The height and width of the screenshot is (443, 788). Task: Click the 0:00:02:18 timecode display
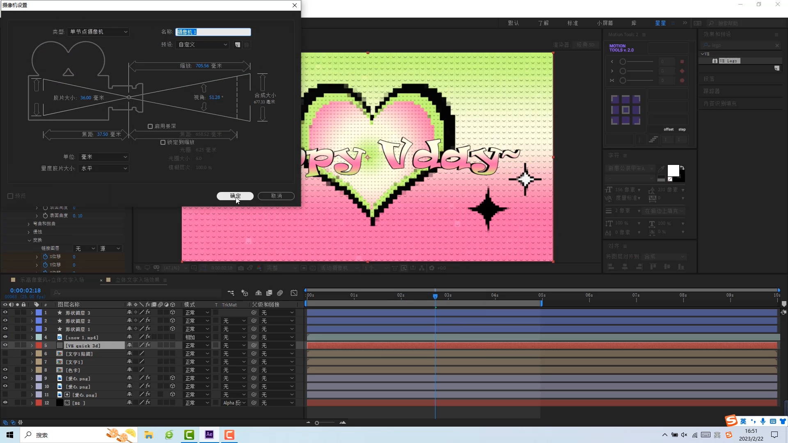[25, 290]
